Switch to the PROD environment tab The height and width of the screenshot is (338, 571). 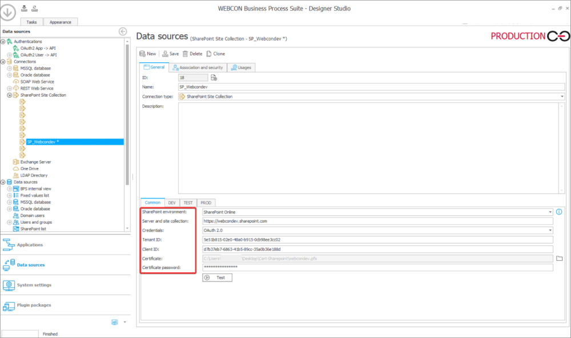click(206, 203)
